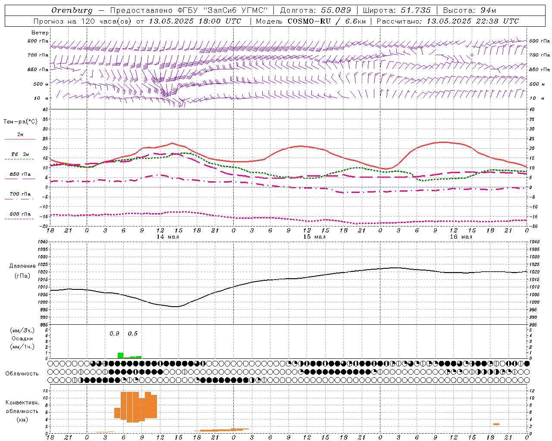Click the tallest green precipitation bar
552x441 pixels.
point(121,355)
